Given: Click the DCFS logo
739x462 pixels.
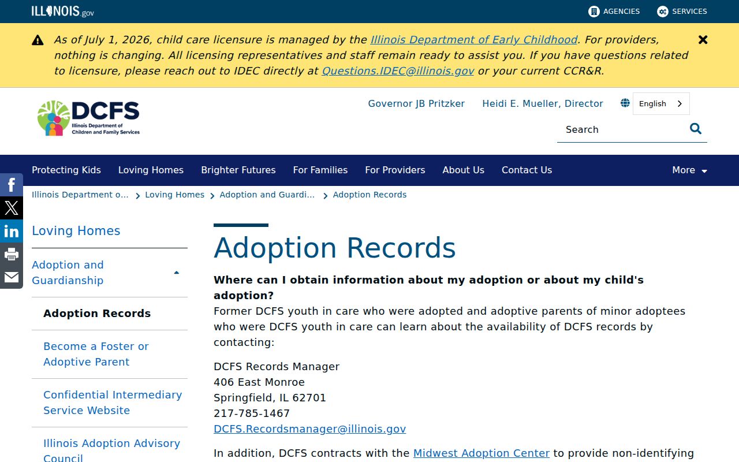Looking at the screenshot, I should pyautogui.click(x=88, y=118).
